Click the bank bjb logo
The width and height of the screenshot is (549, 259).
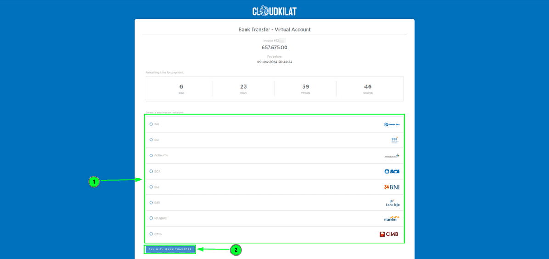pos(392,203)
